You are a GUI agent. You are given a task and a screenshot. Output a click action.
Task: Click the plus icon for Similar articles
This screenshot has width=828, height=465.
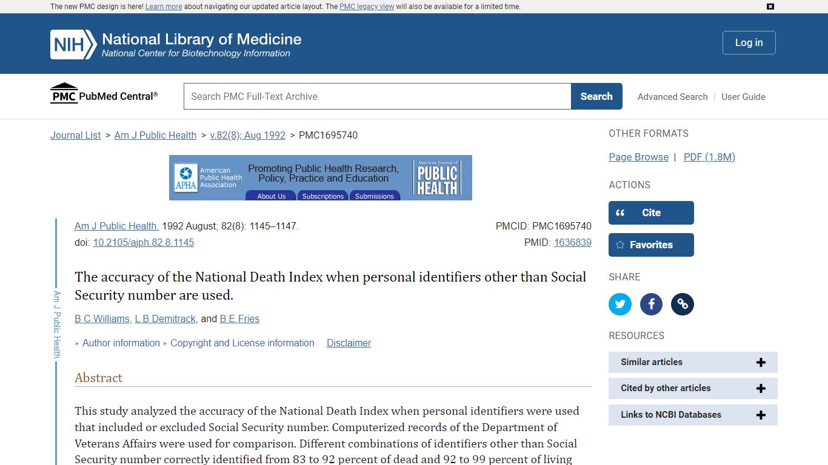tap(761, 362)
